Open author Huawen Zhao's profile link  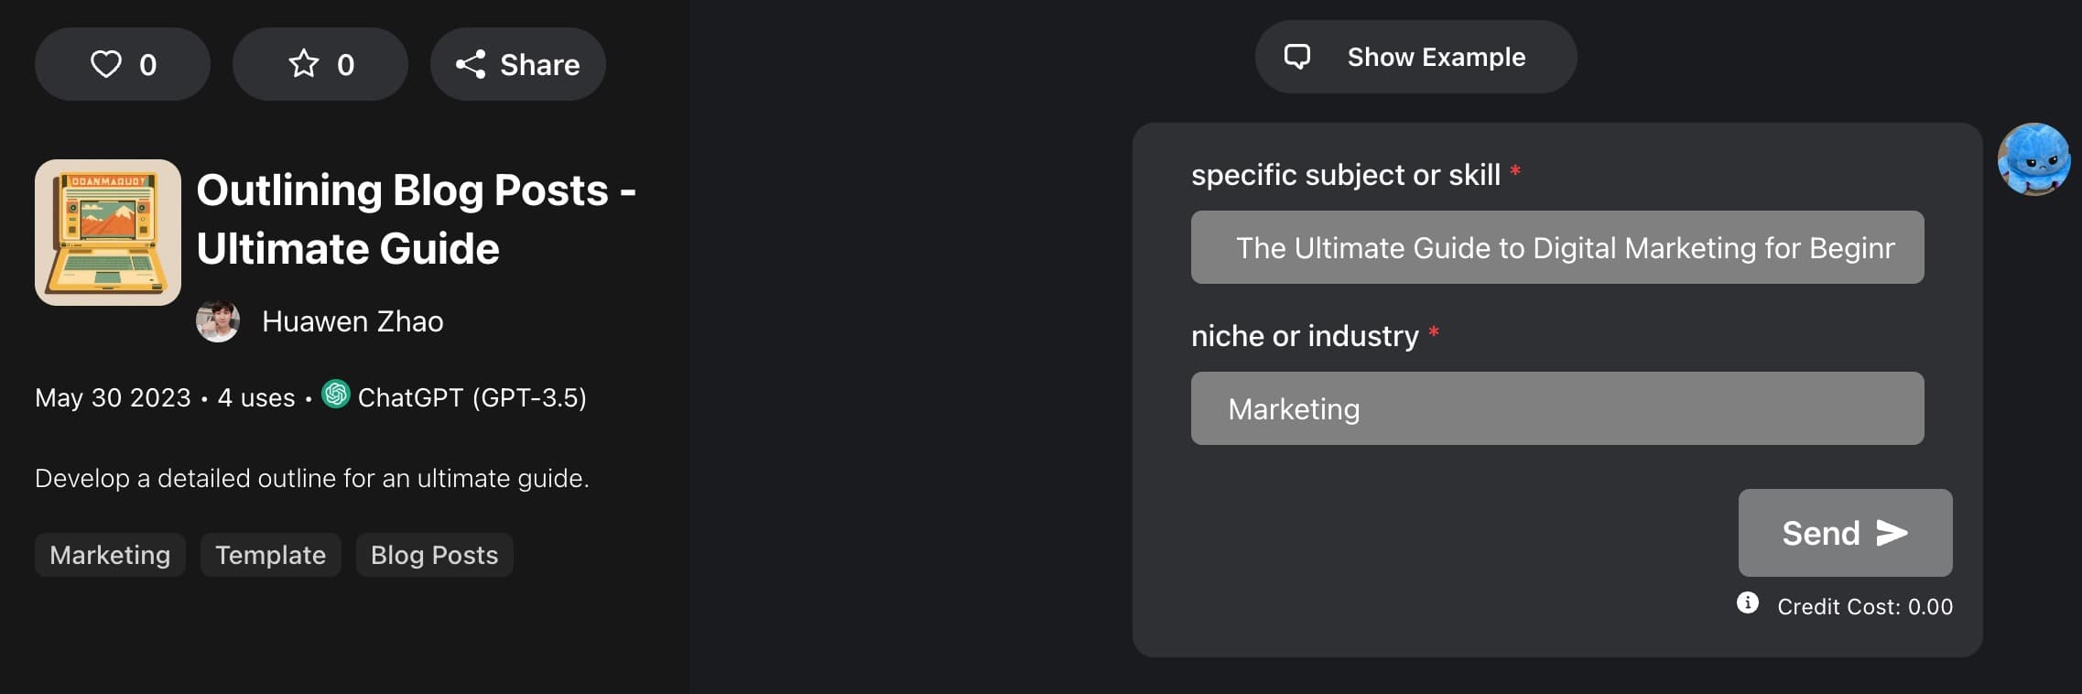(x=352, y=321)
